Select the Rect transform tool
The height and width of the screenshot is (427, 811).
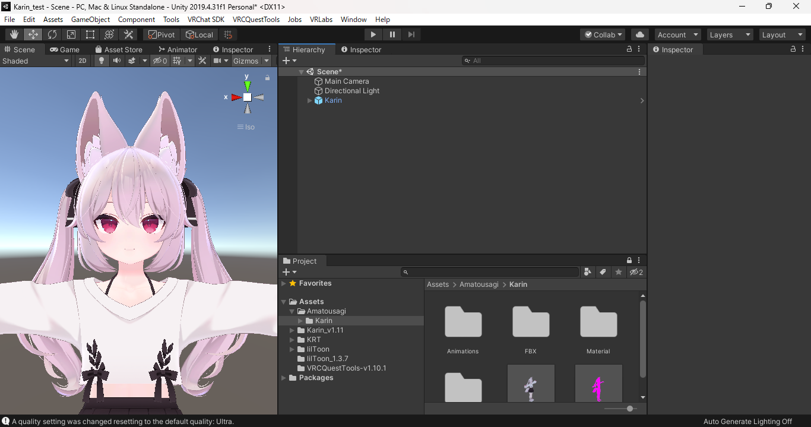[90, 34]
